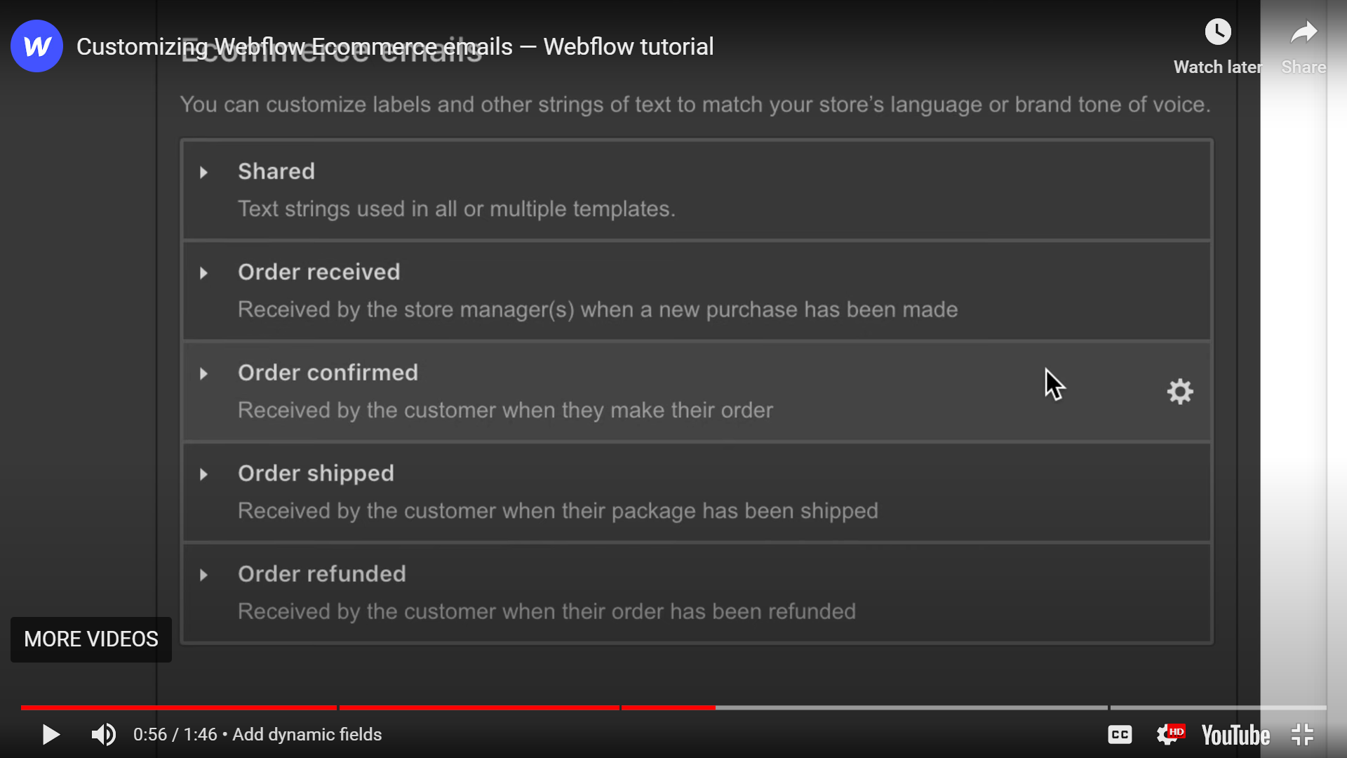This screenshot has height=758, width=1347.
Task: Click the Order confirmed settings gear
Action: (1180, 392)
